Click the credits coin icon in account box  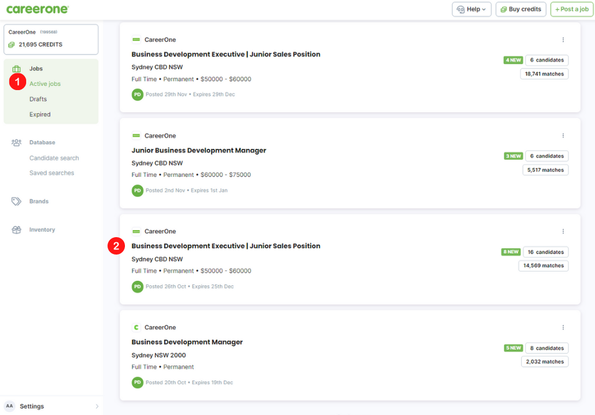click(x=12, y=45)
